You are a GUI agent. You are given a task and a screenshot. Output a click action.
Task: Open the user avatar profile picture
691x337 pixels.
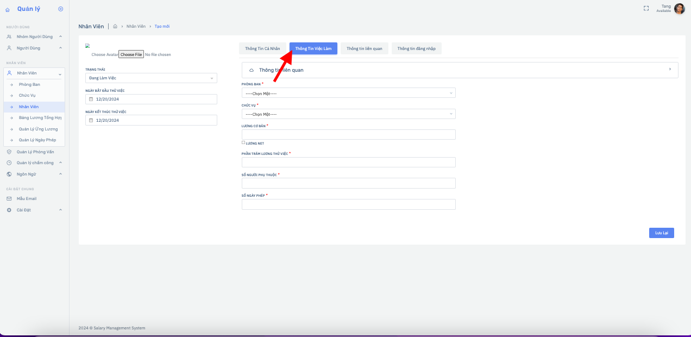click(679, 9)
